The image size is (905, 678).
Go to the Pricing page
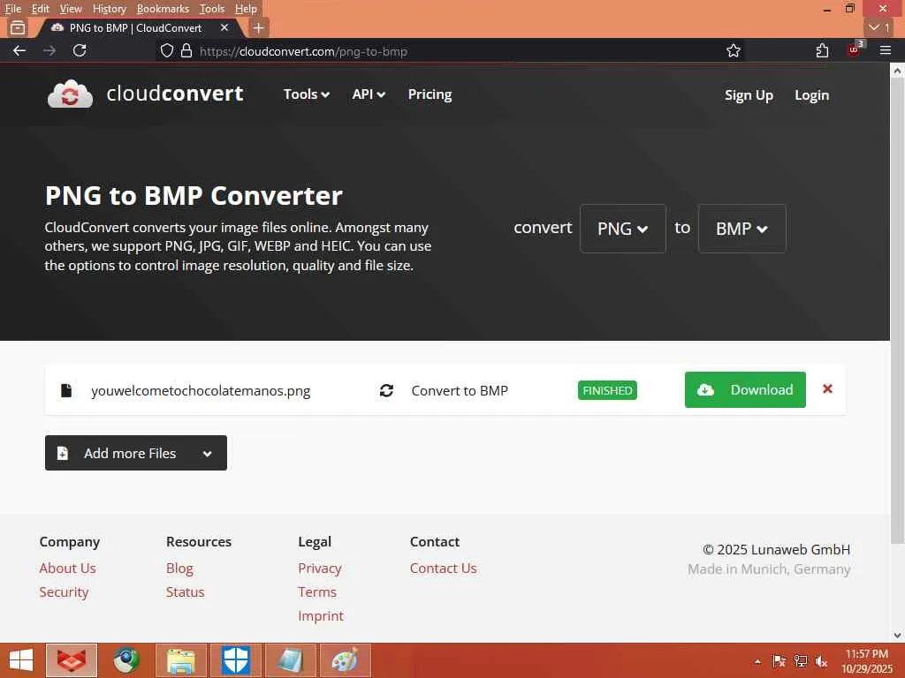coord(430,94)
